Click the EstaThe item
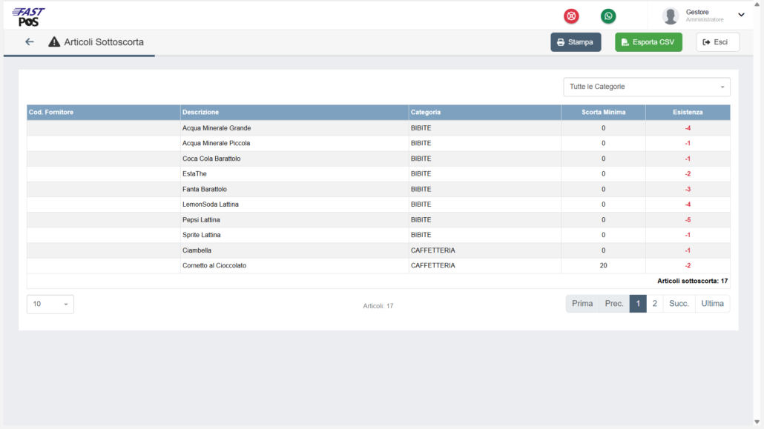The image size is (764, 429). pyautogui.click(x=194, y=174)
